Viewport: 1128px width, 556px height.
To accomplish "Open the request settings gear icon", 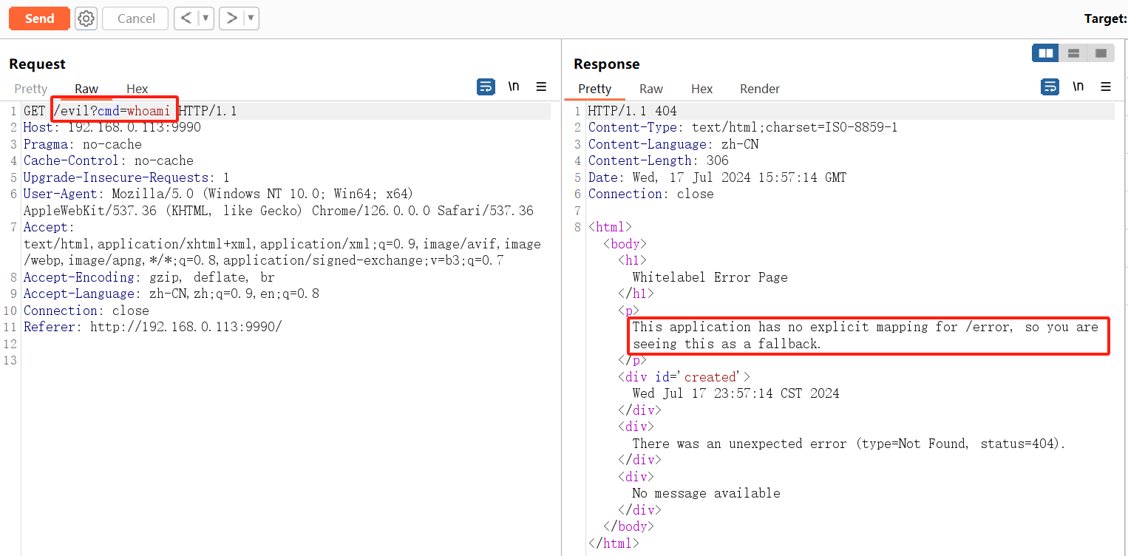I will coord(86,18).
